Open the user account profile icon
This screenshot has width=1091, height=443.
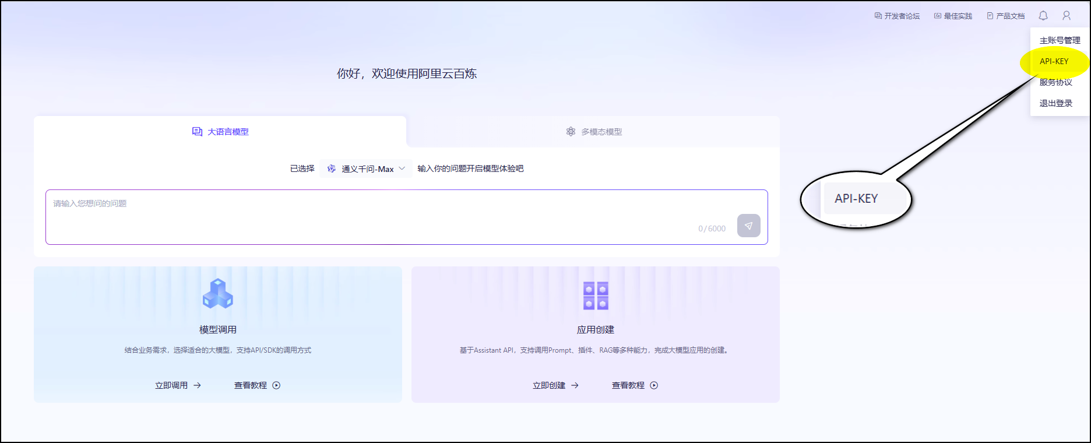(1067, 16)
